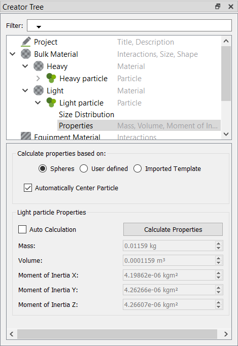Select the Size Distribution tree item
The height and width of the screenshot is (346, 238).
[x=87, y=115]
